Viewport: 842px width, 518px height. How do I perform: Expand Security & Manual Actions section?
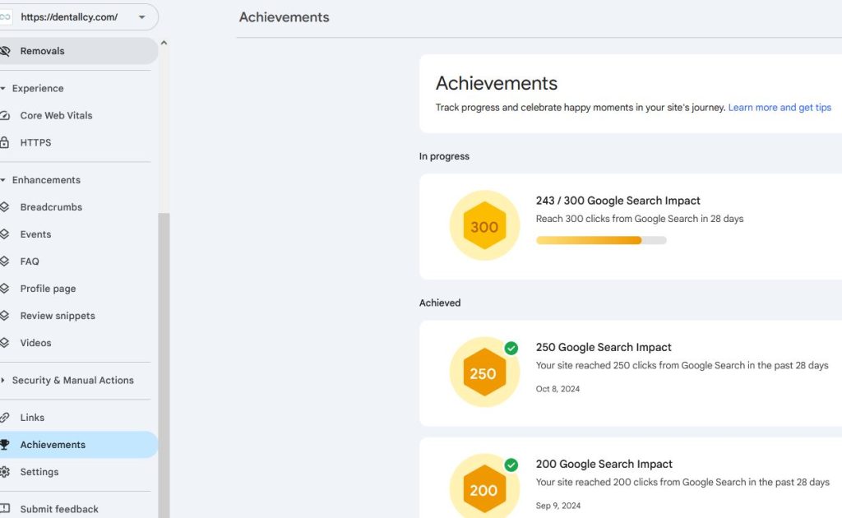click(3, 380)
